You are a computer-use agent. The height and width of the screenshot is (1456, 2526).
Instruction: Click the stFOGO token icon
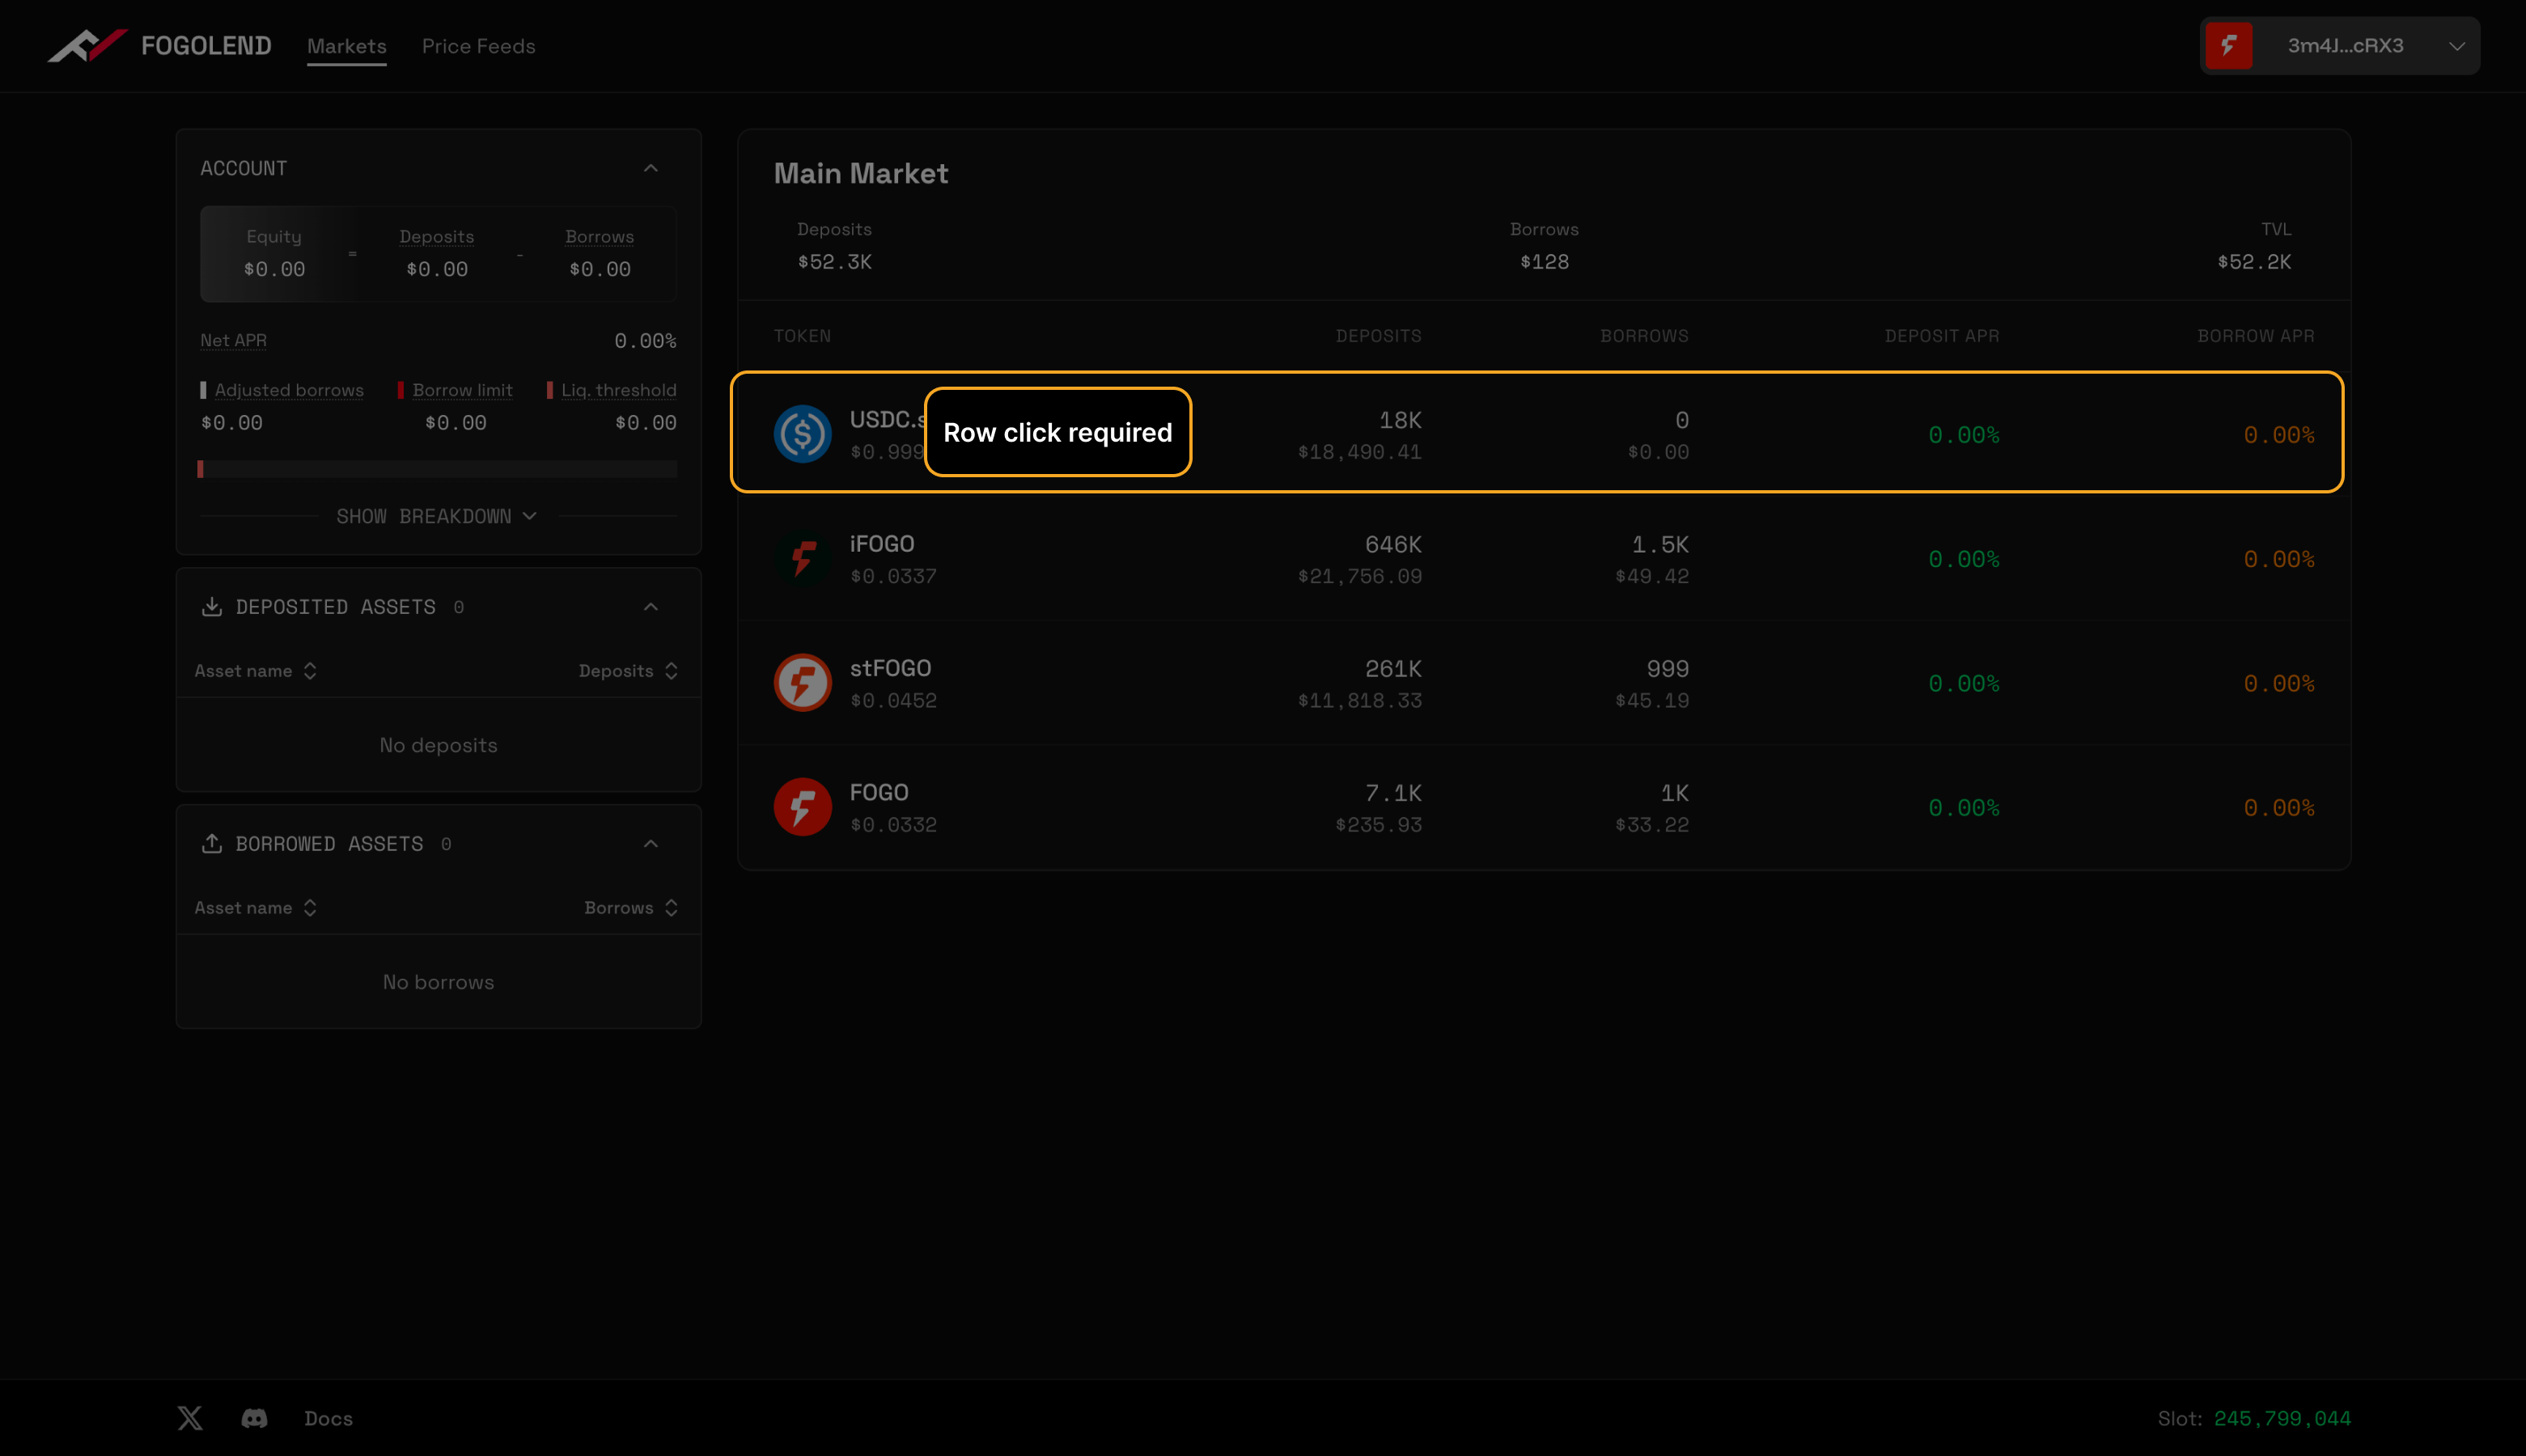802,683
